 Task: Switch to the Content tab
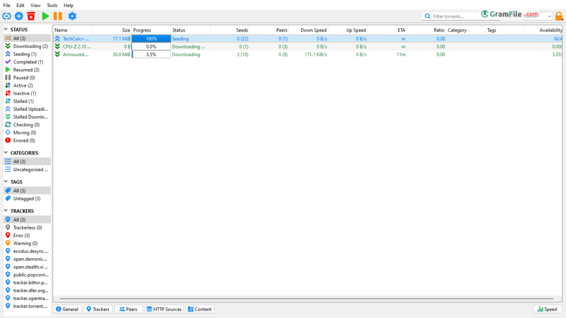pyautogui.click(x=200, y=309)
